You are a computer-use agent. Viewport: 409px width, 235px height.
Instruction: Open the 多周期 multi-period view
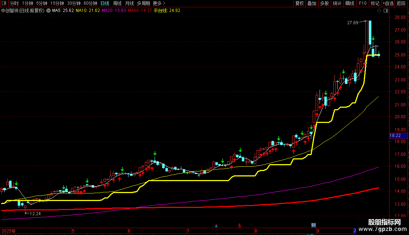click(143, 3)
